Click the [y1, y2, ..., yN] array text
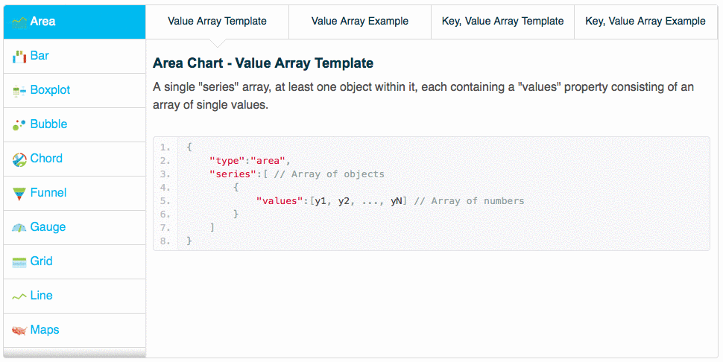 pyautogui.click(x=359, y=201)
